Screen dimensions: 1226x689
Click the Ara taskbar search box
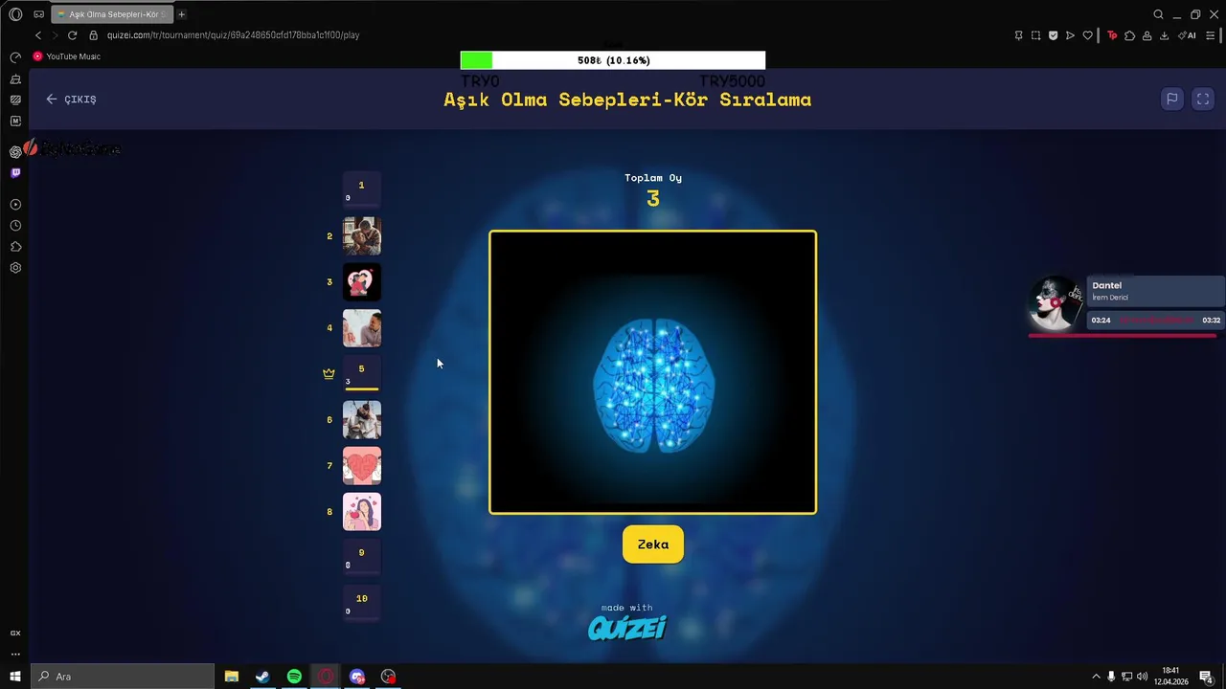[x=123, y=677]
